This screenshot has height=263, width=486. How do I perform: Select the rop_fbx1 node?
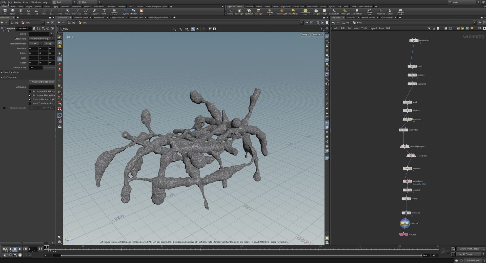(x=403, y=235)
